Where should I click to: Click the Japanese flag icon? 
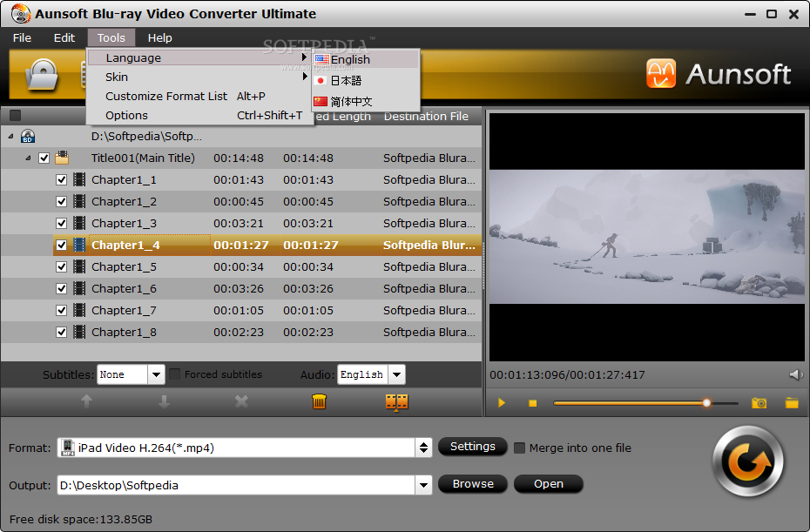(321, 81)
